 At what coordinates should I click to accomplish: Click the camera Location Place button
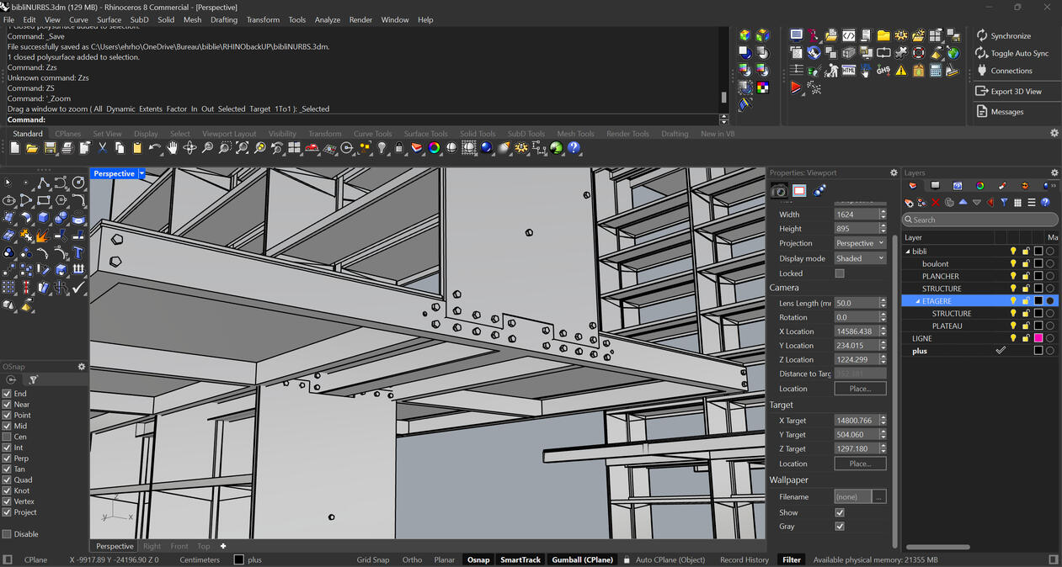tap(859, 389)
